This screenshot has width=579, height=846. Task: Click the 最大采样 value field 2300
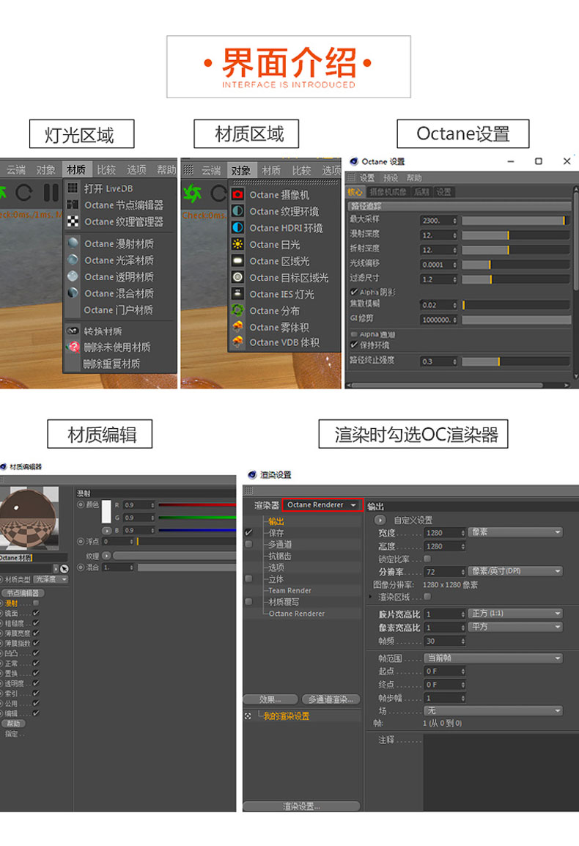[x=438, y=220]
